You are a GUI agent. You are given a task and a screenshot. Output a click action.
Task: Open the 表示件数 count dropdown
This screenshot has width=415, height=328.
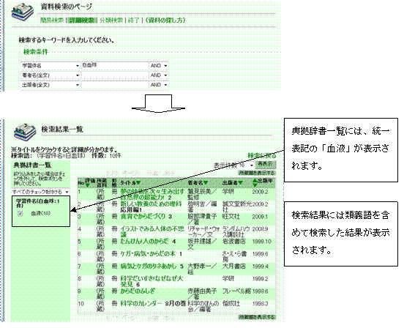click(x=246, y=165)
